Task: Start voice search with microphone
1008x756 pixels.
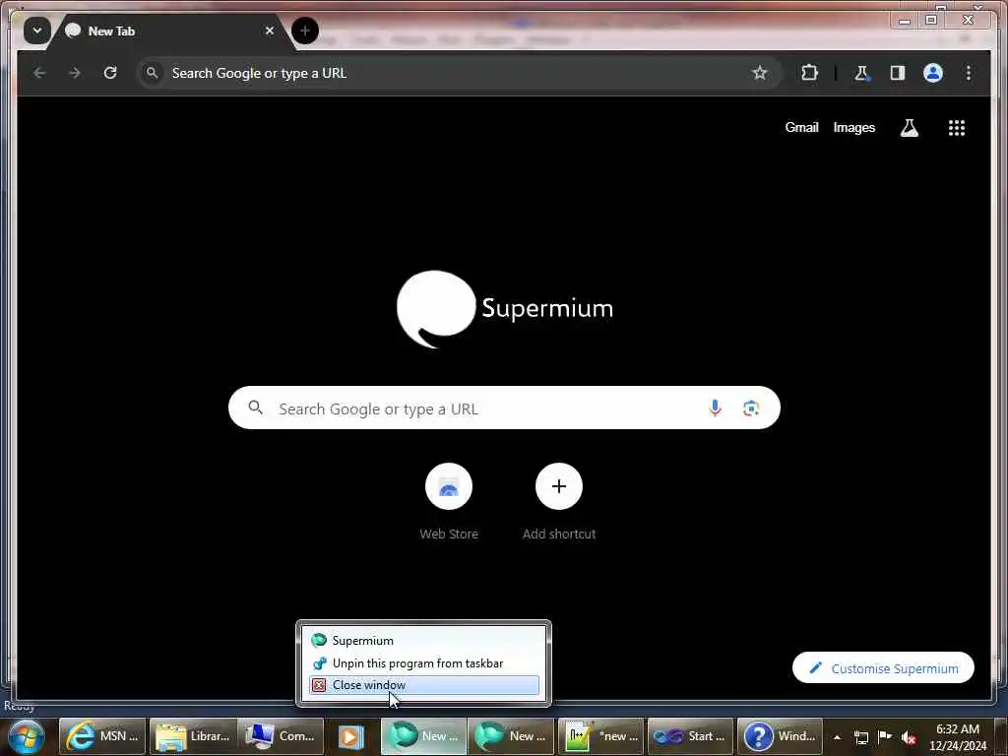Action: [x=715, y=408]
